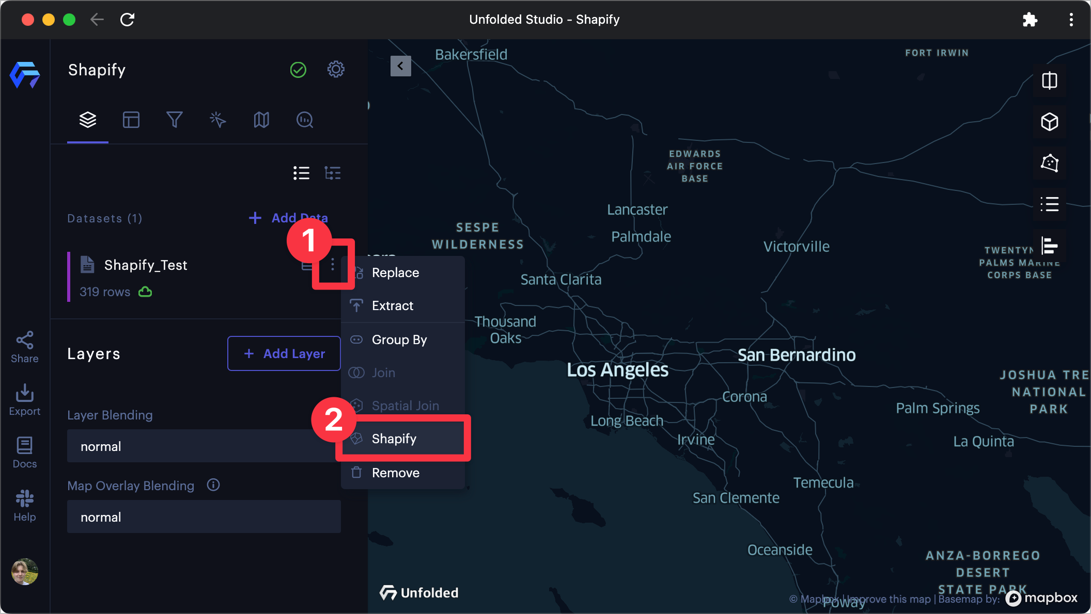Open the Base map tab icon

(261, 120)
